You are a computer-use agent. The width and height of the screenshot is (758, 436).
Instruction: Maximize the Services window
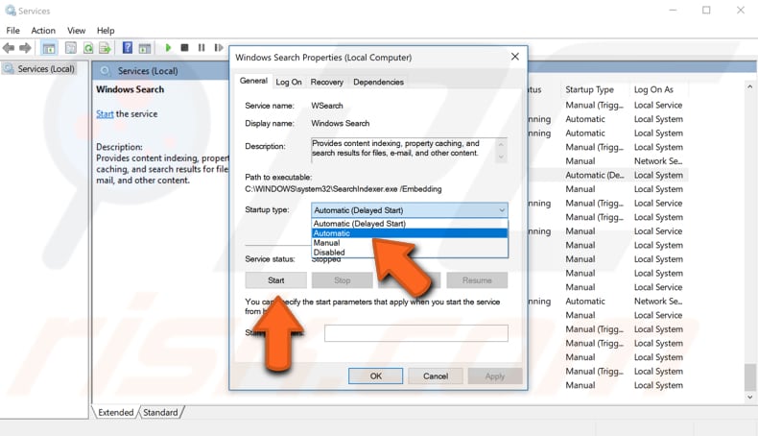click(x=707, y=11)
